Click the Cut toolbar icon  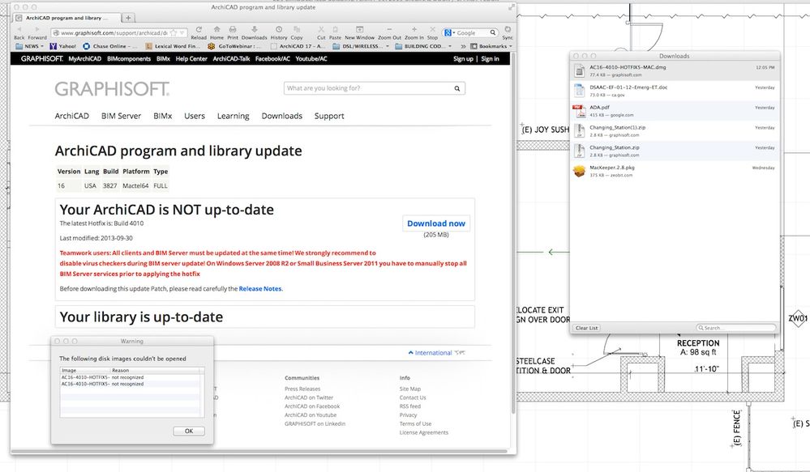tap(321, 29)
